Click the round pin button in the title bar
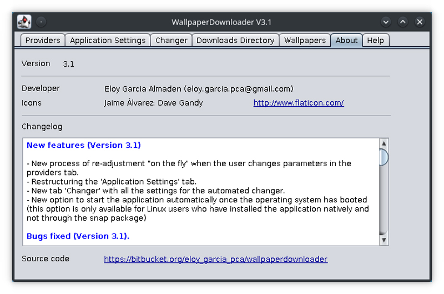The width and height of the screenshot is (444, 294). (x=41, y=22)
